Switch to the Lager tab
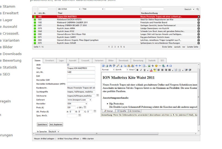Screen dimensions: 222x149 [61, 60]
